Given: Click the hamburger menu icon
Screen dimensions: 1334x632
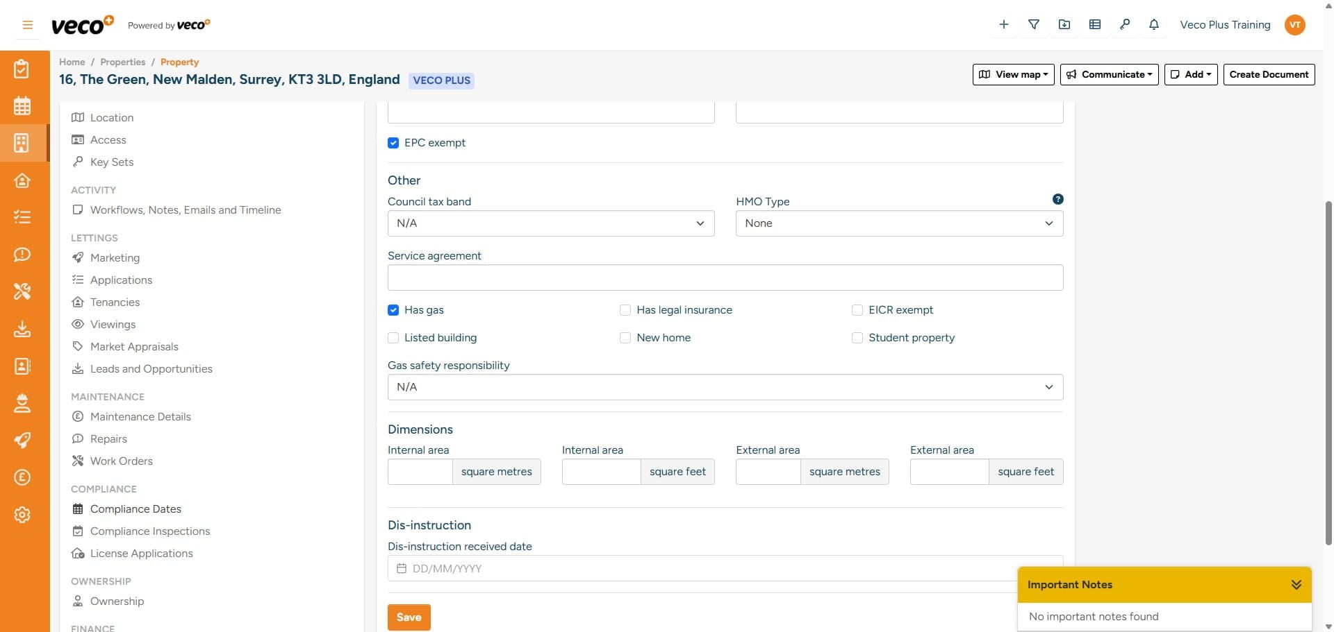Looking at the screenshot, I should [28, 25].
